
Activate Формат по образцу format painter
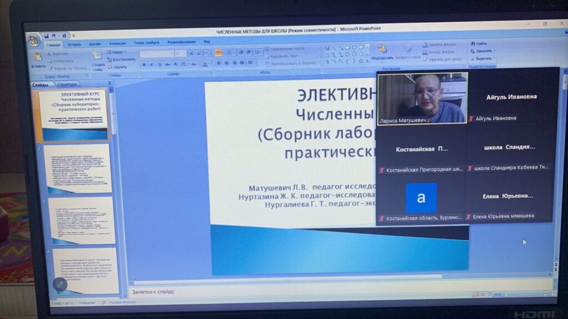68,68
